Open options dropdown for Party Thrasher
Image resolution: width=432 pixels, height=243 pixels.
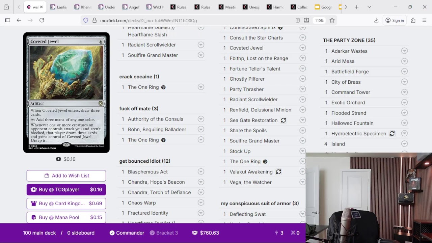[x=303, y=89]
